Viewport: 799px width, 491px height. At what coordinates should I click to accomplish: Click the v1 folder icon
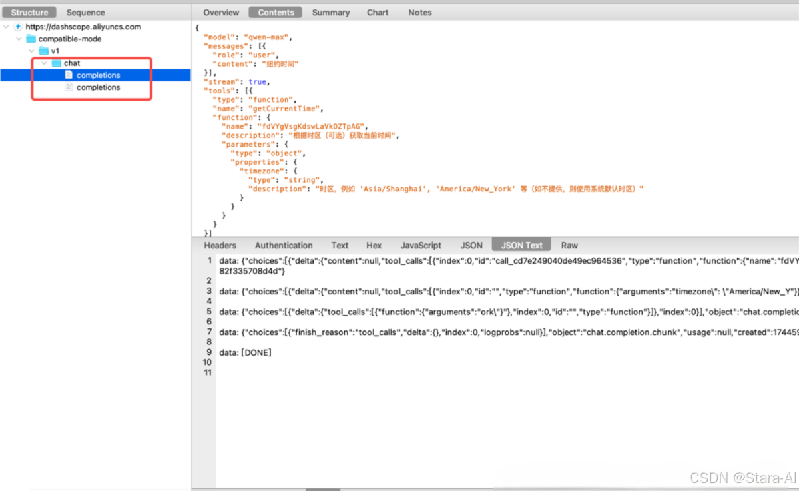(44, 51)
